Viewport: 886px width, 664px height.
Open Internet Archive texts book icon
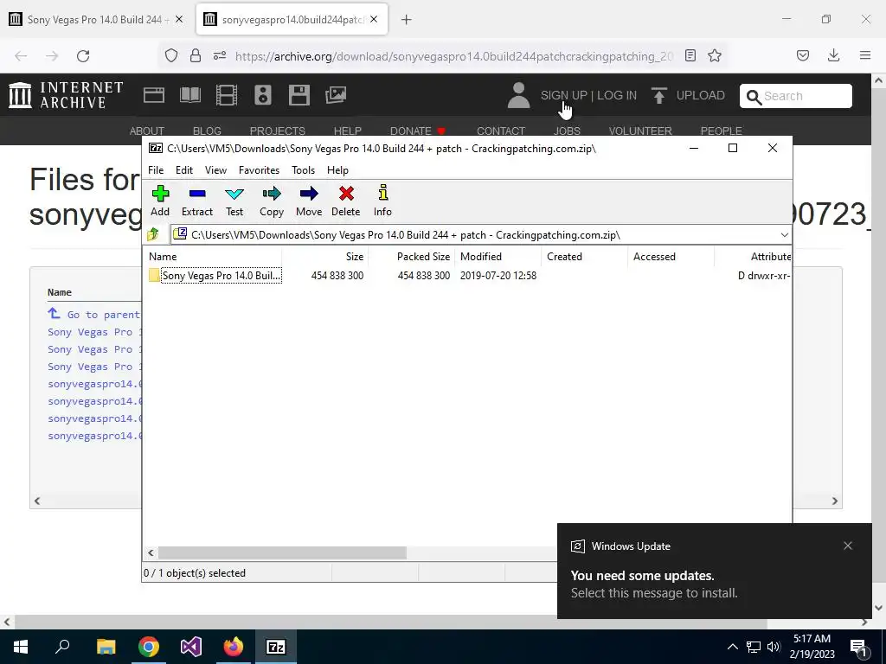189,95
